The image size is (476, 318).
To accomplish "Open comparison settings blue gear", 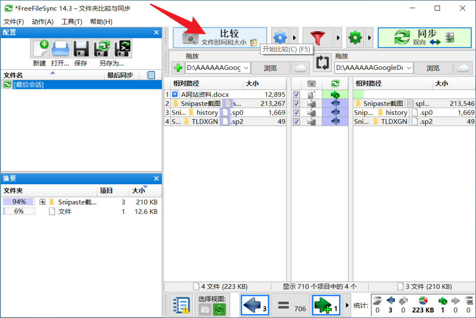I will [x=279, y=37].
